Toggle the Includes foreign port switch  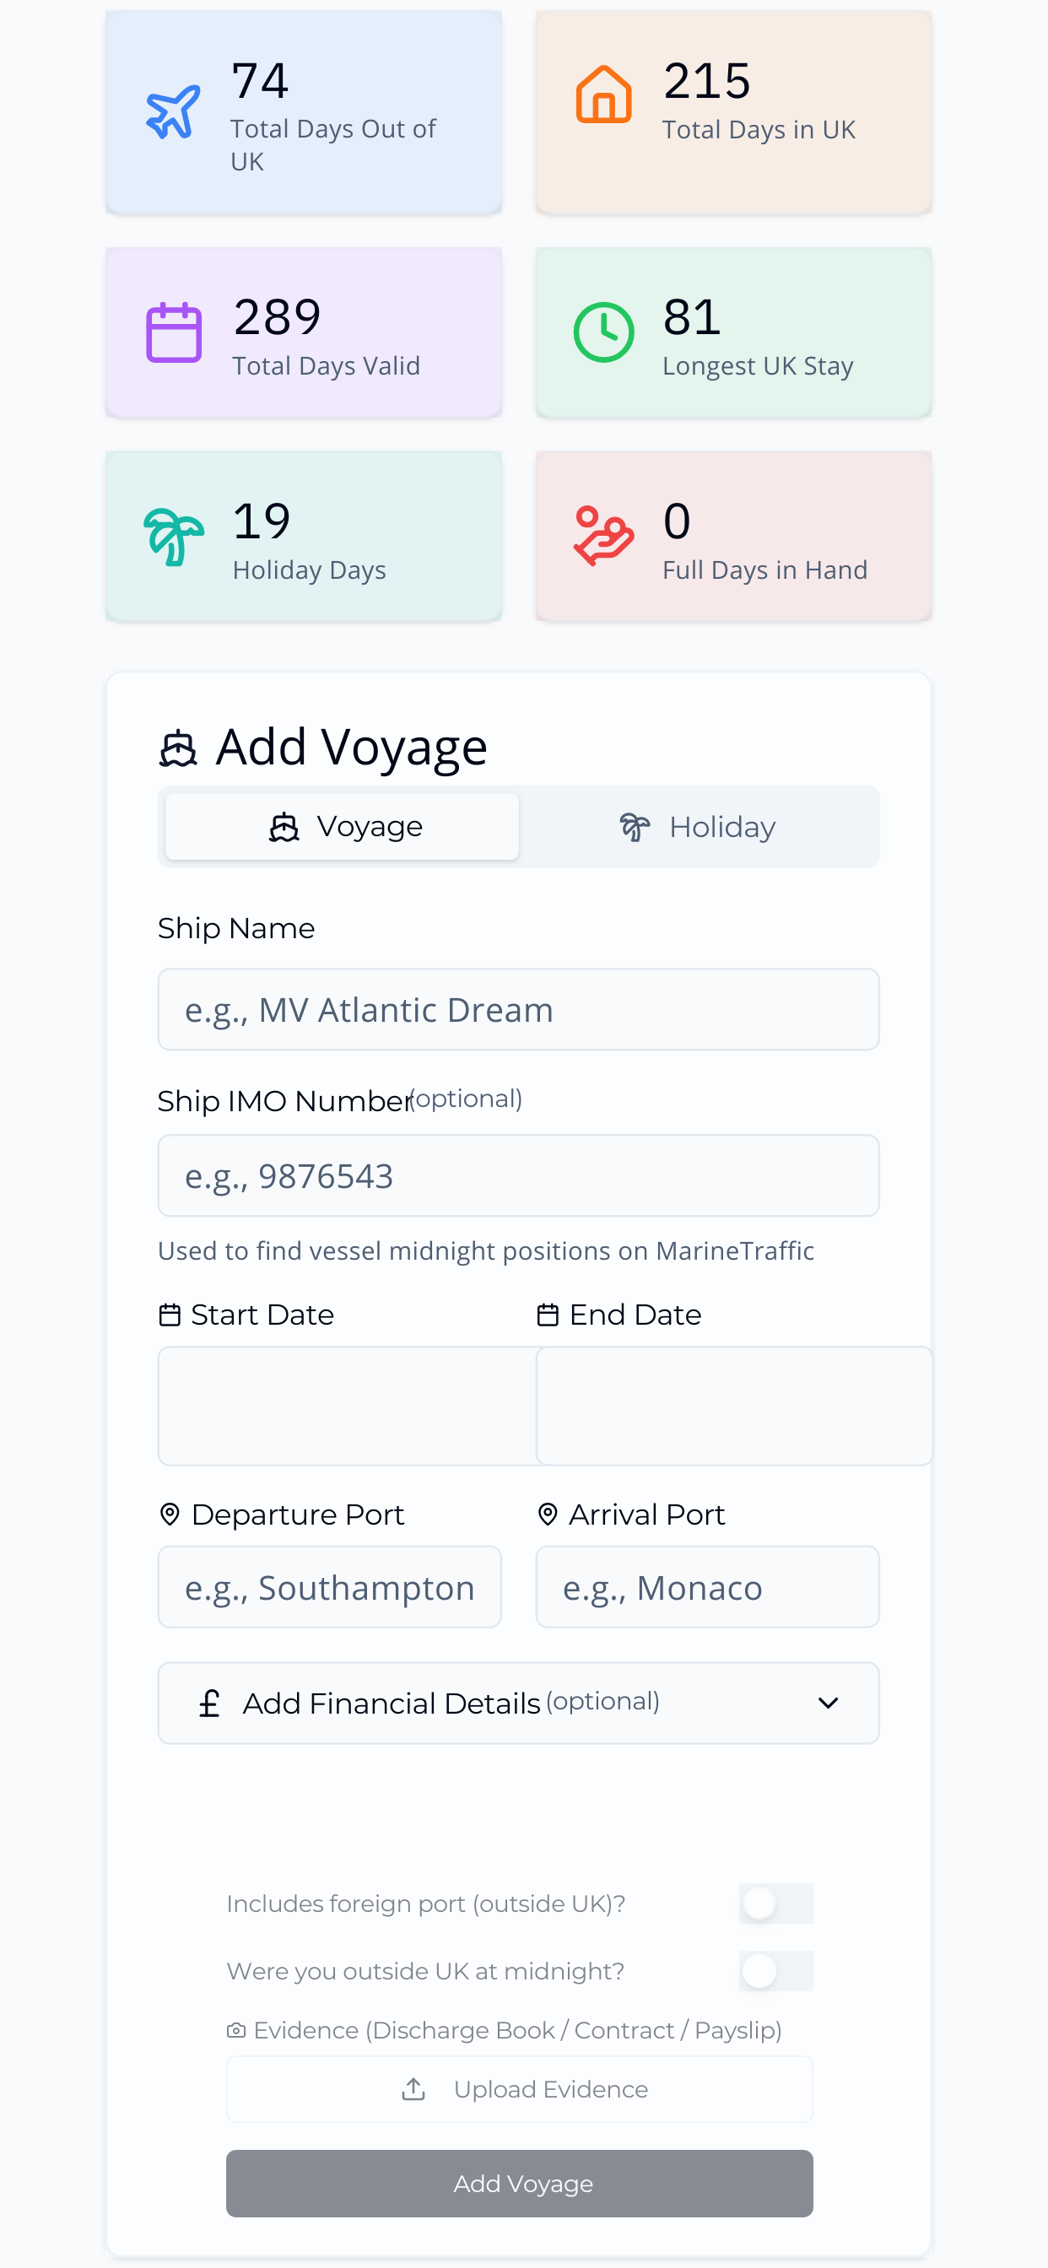point(775,1903)
